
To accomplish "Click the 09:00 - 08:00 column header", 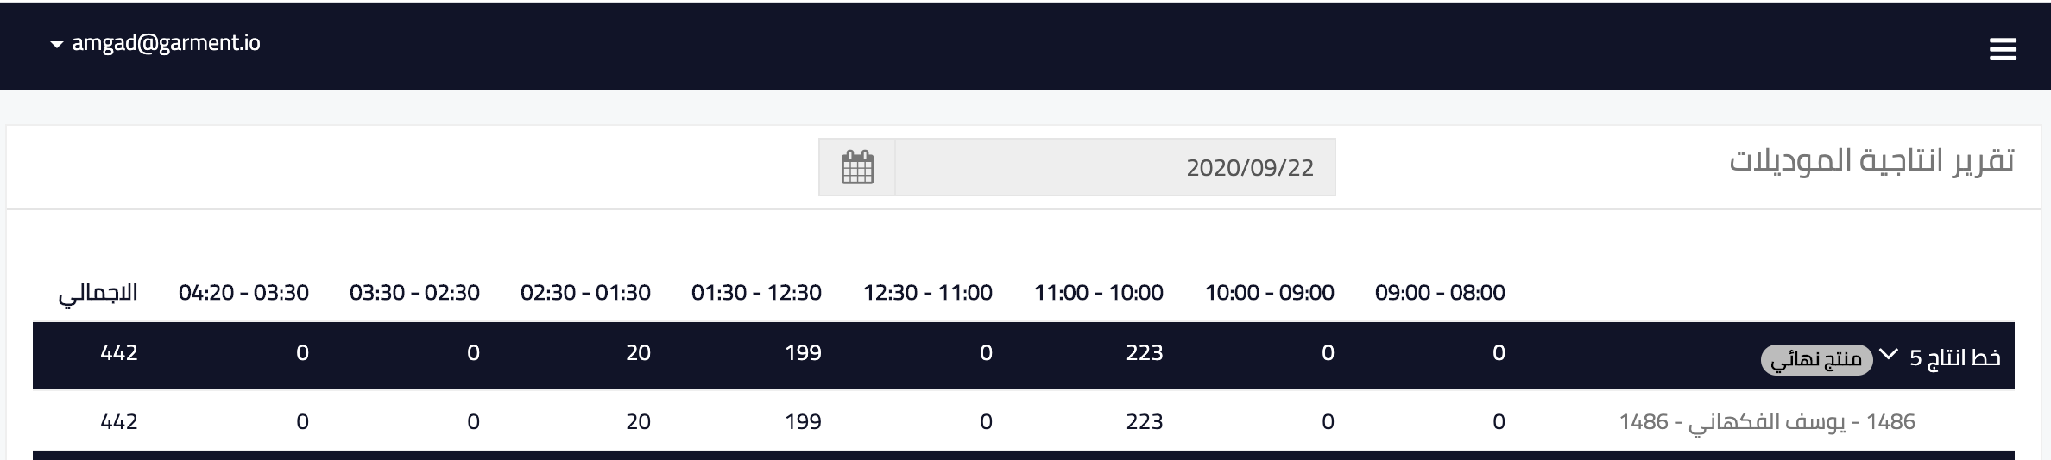I will click(1440, 293).
